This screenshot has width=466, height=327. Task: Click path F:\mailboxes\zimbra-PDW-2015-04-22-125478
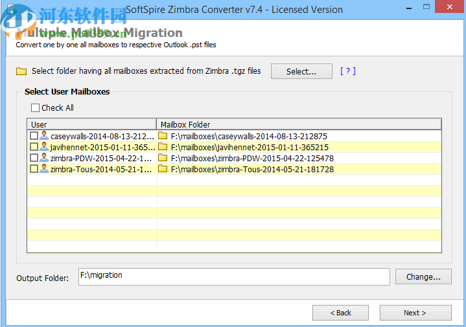click(252, 158)
